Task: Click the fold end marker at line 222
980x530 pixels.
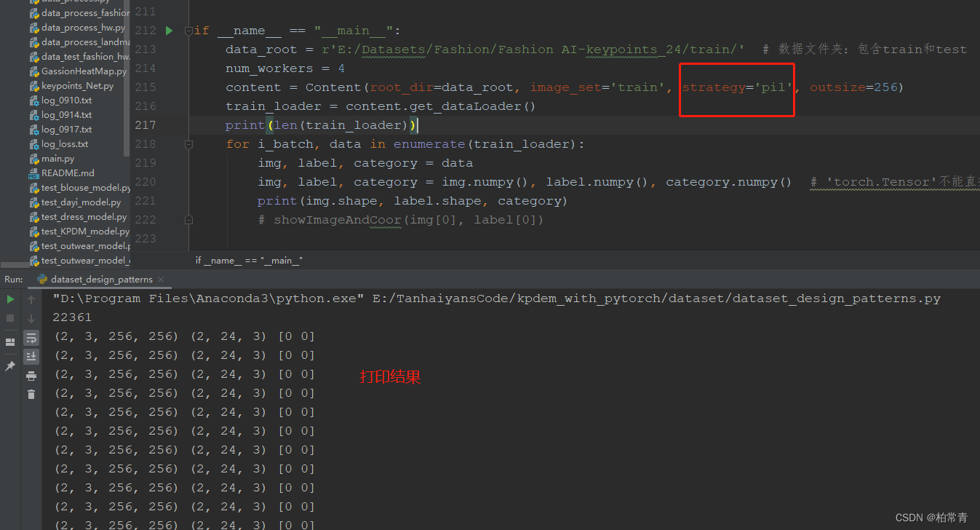Action: click(188, 220)
